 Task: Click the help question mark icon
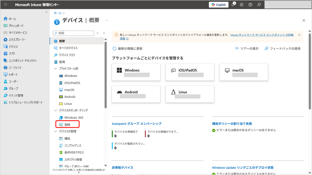click(250, 5)
